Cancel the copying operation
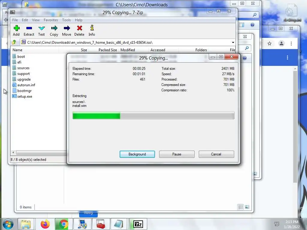 (x=216, y=154)
